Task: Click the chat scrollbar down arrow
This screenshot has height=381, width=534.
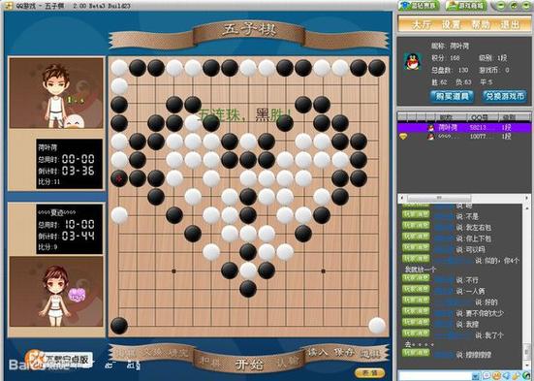Action: 527,365
